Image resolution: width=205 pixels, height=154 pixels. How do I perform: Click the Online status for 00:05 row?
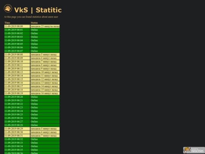pos(45,44)
